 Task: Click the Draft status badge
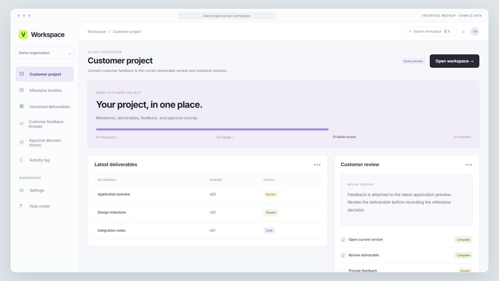(x=269, y=231)
